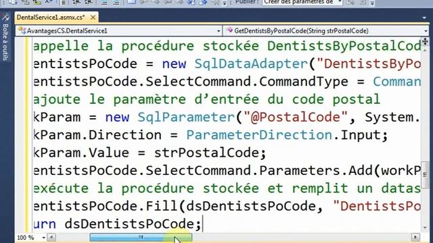433x243 pixels.
Task: Click dsDentistsPoCode in the return statement
Action: [x=129, y=224]
